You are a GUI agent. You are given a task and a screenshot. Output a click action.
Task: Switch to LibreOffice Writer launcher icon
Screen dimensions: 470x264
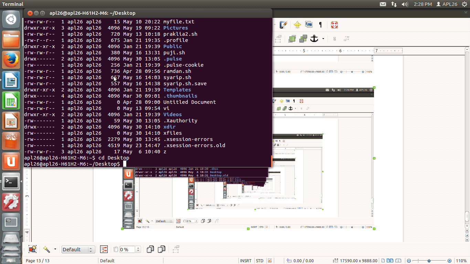[11, 81]
